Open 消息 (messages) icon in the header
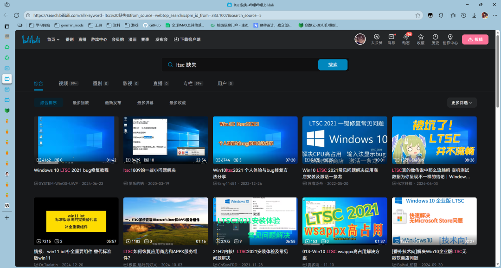 coord(391,39)
